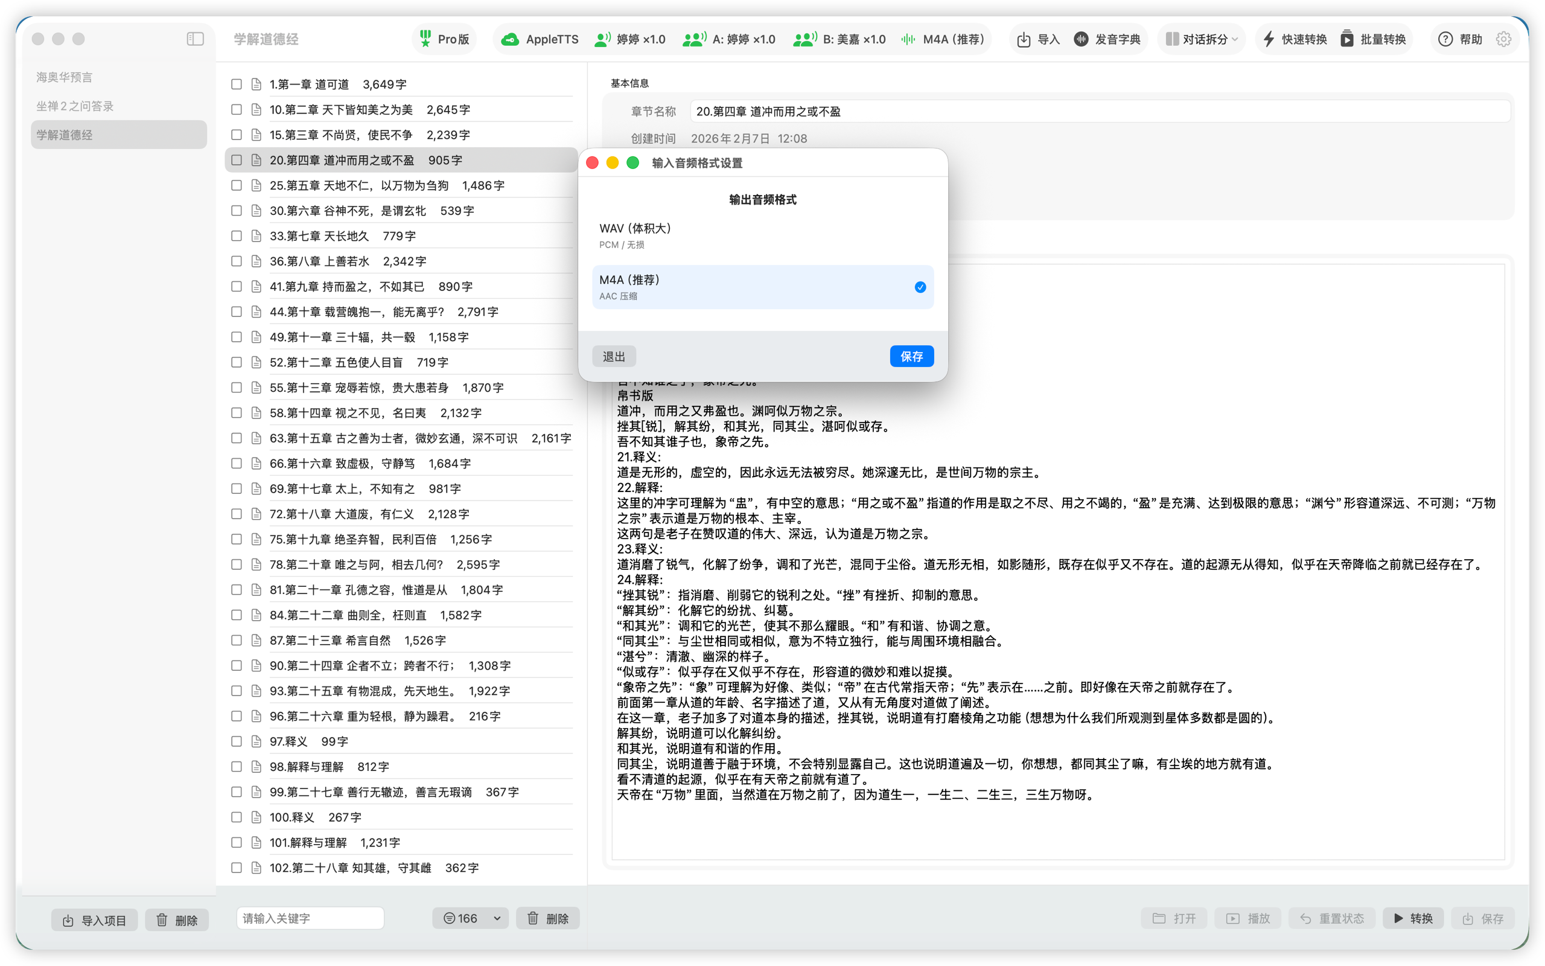Check the box for 1.第一章 道可道

pyautogui.click(x=236, y=85)
